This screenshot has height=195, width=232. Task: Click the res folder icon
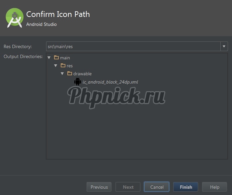(x=63, y=66)
